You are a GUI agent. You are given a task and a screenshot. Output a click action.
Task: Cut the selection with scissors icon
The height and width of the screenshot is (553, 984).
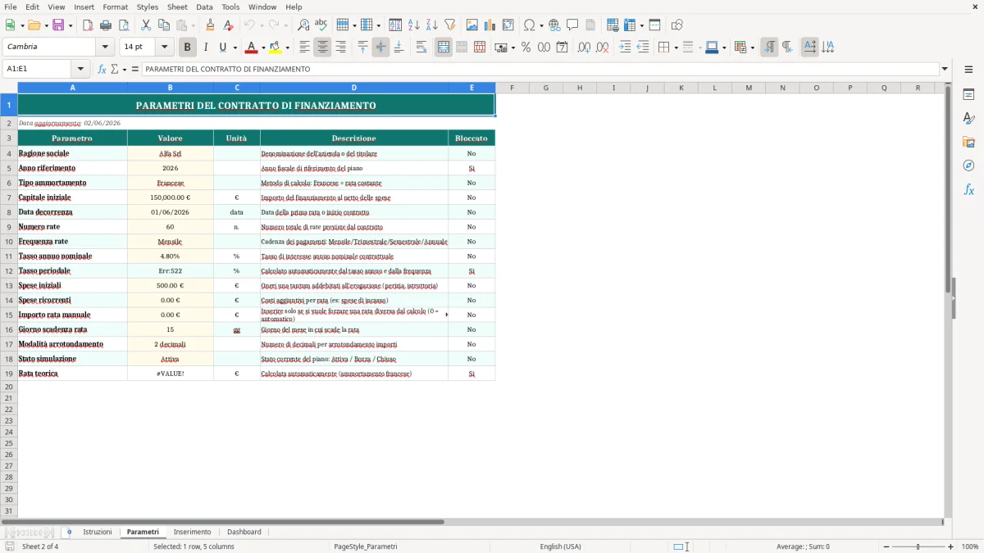click(146, 25)
